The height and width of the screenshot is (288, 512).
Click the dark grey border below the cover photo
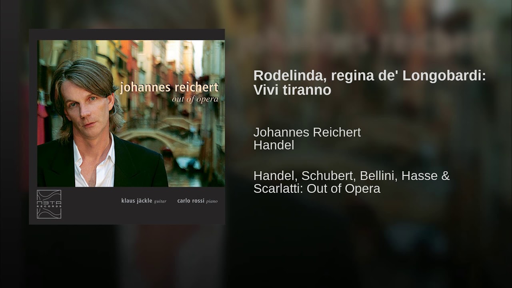click(x=127, y=205)
